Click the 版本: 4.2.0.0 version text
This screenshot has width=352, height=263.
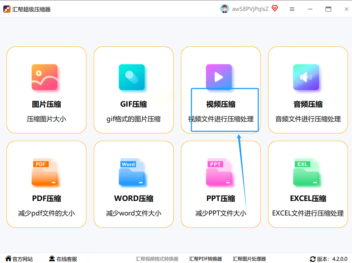[332, 259]
